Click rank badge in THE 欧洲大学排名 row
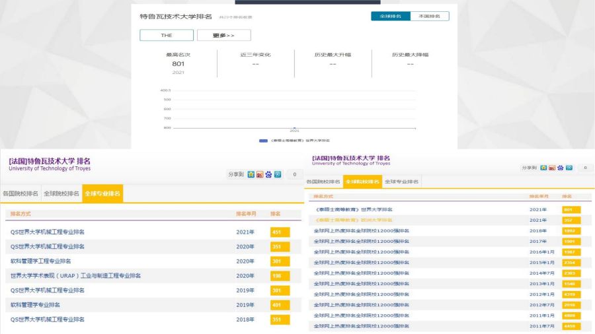Screen dimensions: 595x334 click(x=571, y=220)
